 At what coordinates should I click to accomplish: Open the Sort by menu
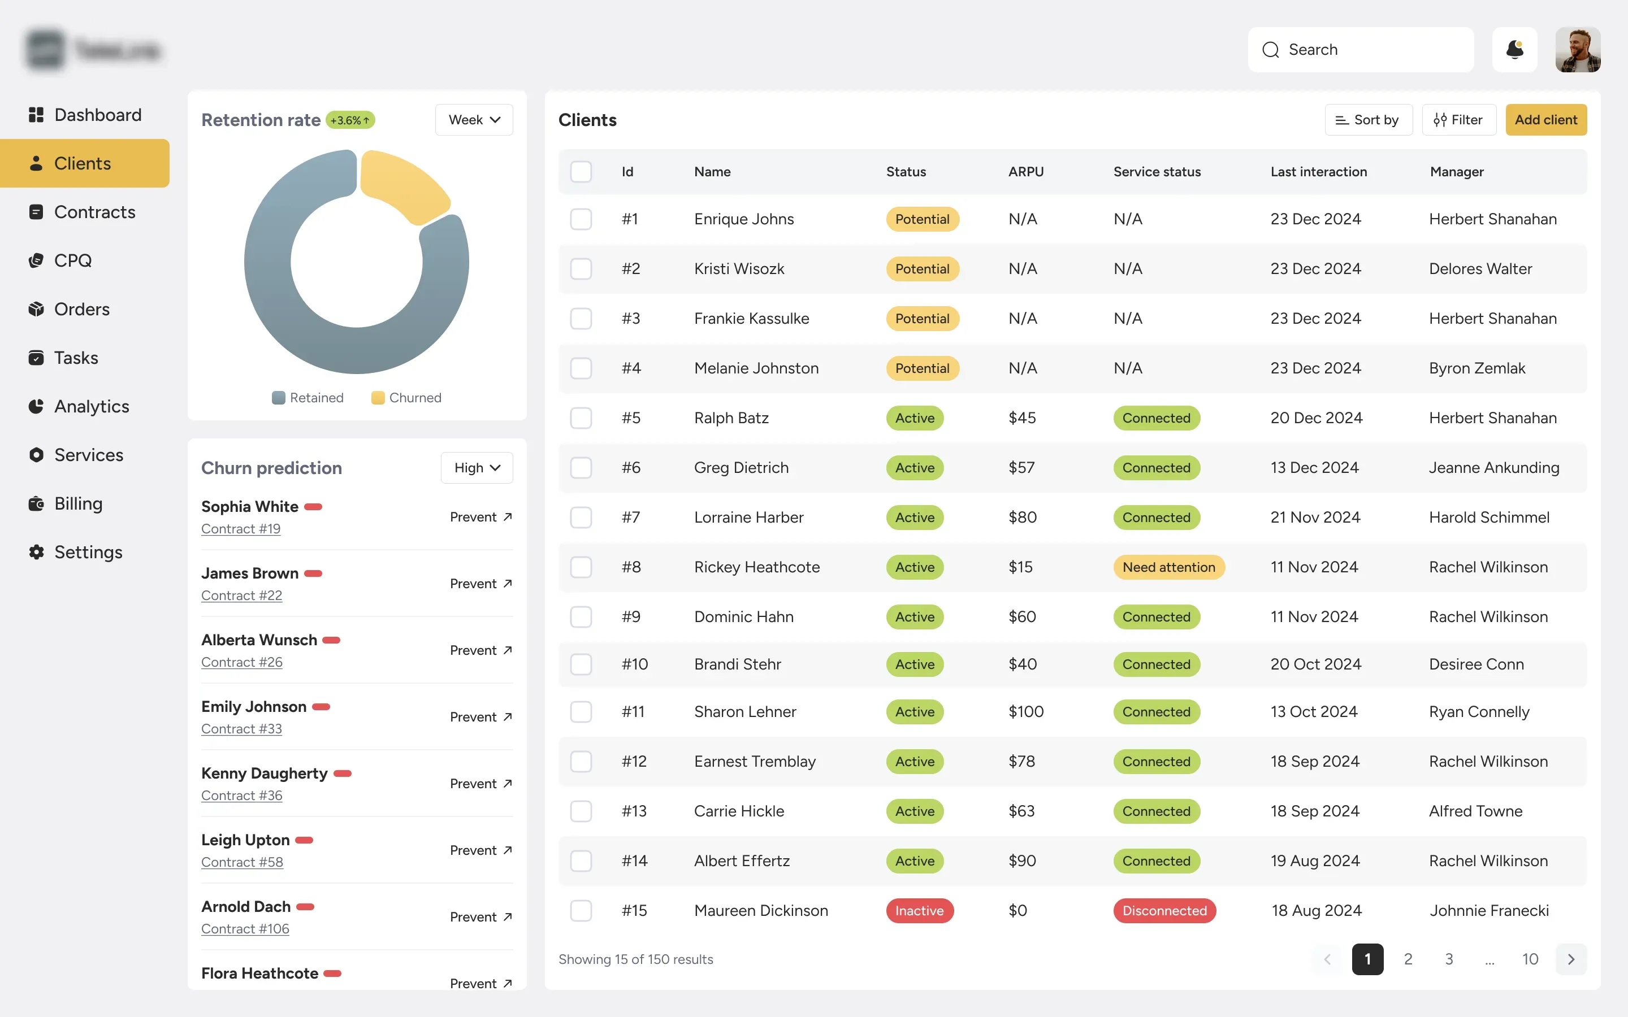(x=1367, y=120)
